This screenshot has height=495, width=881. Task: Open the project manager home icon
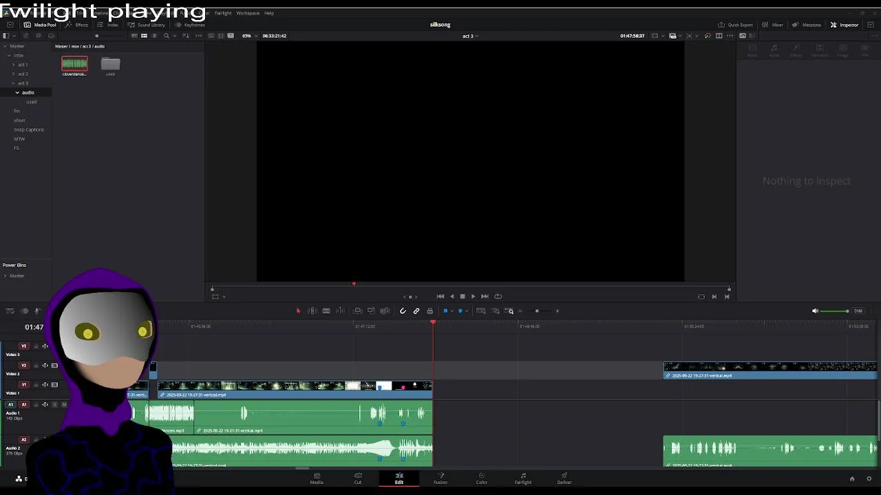point(852,478)
